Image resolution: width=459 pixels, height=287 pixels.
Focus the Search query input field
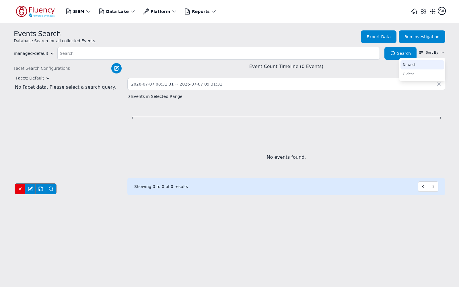219,53
